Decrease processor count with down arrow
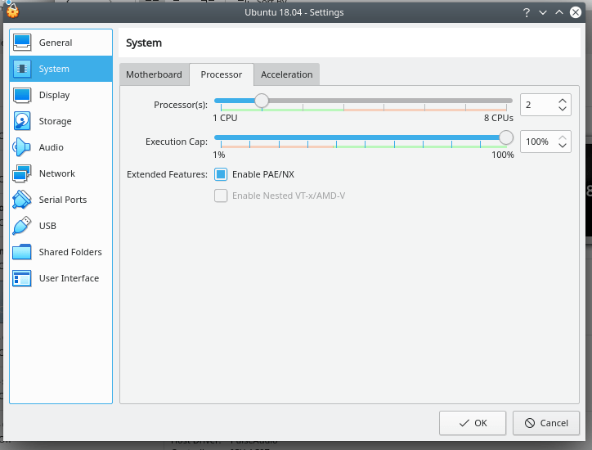592x450 pixels. [x=562, y=110]
